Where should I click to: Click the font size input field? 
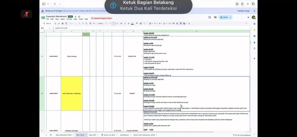(113, 23)
